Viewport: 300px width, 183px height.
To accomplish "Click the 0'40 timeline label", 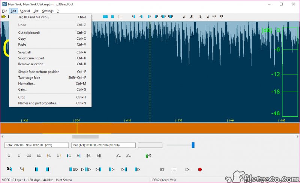I will click(x=231, y=121).
